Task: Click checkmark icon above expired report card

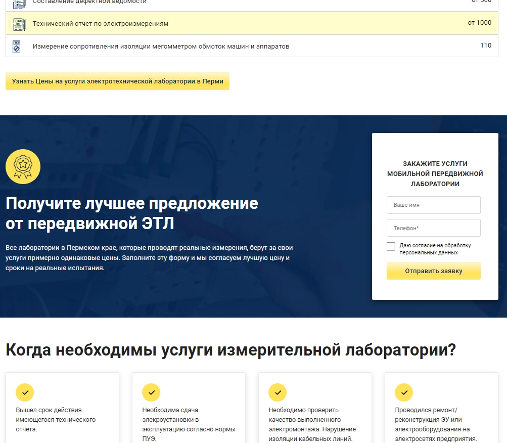Action: pyautogui.click(x=25, y=392)
